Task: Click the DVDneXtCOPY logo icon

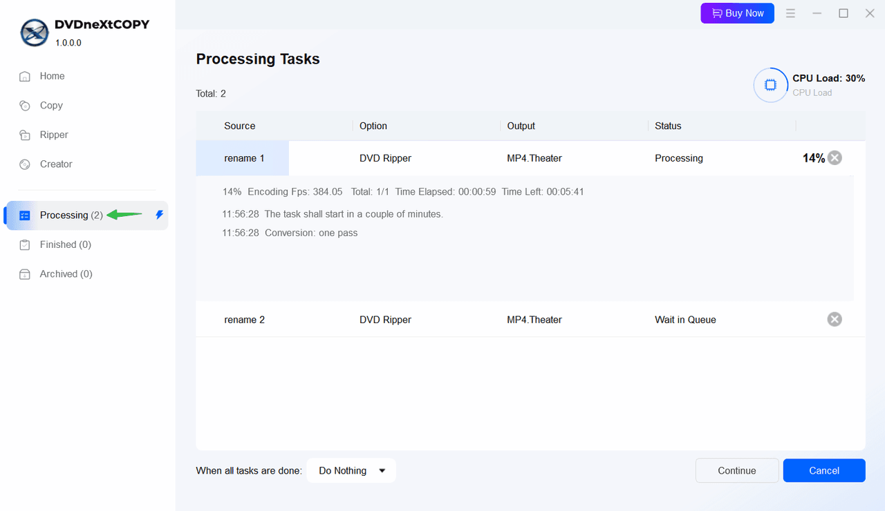Action: pos(35,32)
